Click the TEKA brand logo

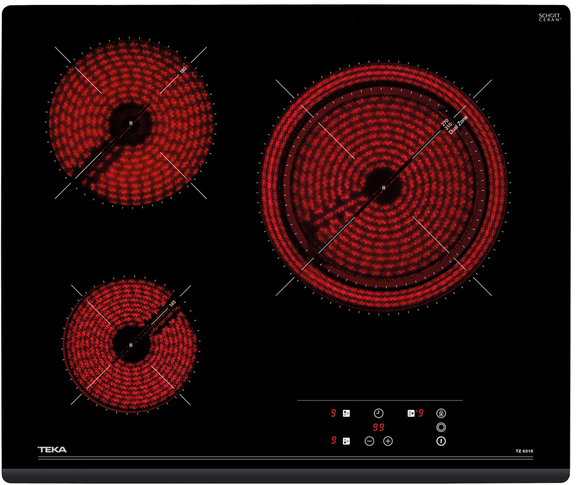point(52,450)
